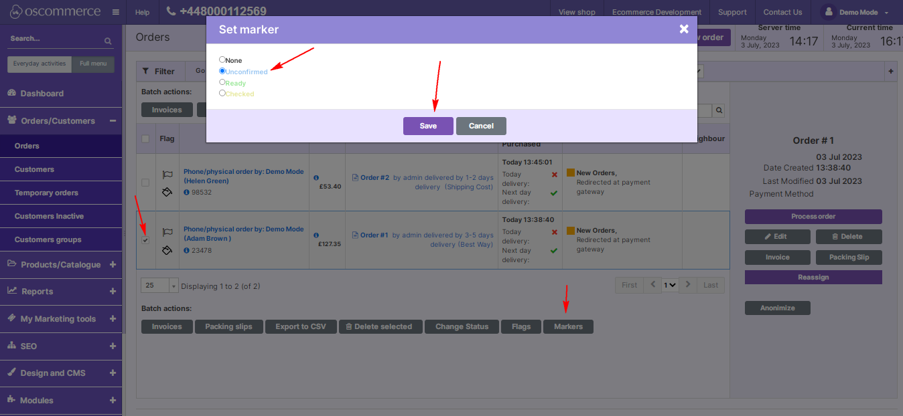Viewport: 903px width, 416px height.
Task: Click the hamburger menu icon beside the logo
Action: [x=116, y=12]
